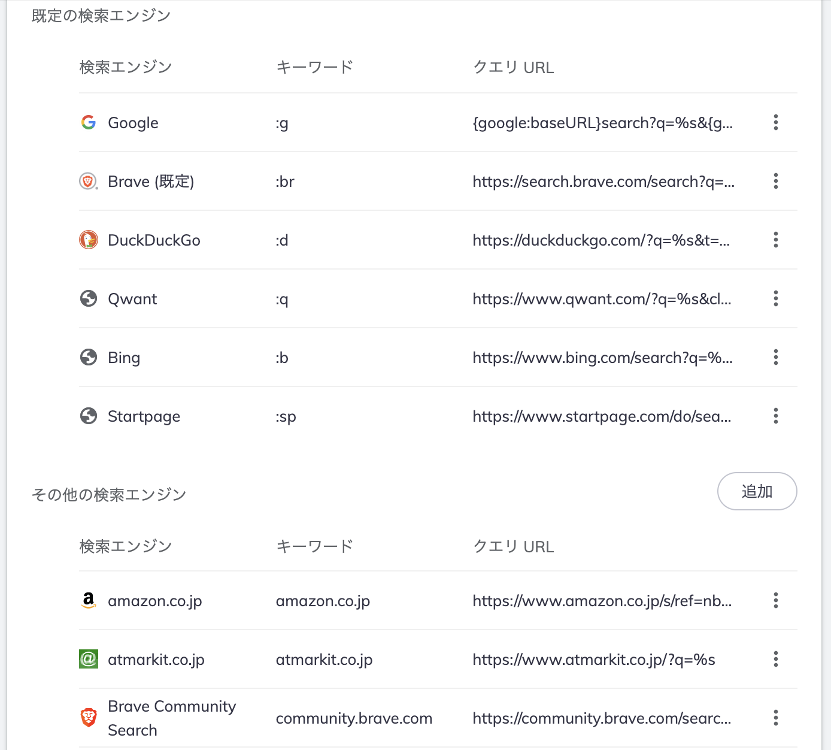Select the Startpage engine name
Viewport: 831px width, 750px height.
click(x=144, y=416)
